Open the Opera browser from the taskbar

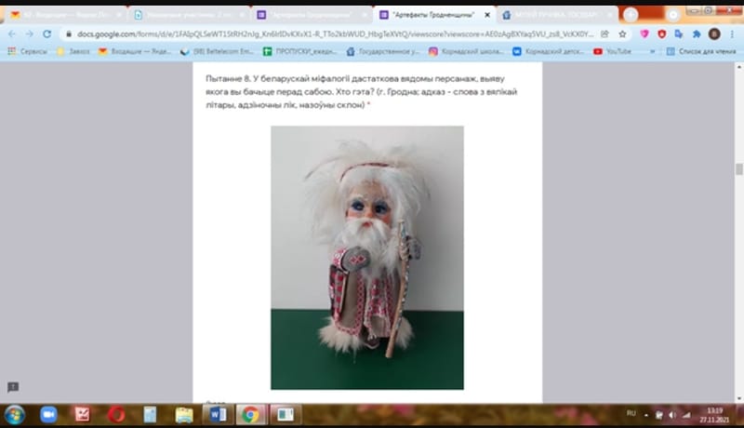pos(116,414)
